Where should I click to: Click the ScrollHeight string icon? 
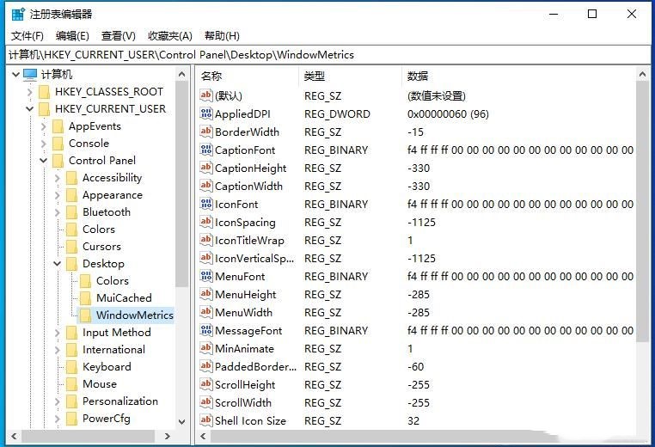(x=206, y=384)
